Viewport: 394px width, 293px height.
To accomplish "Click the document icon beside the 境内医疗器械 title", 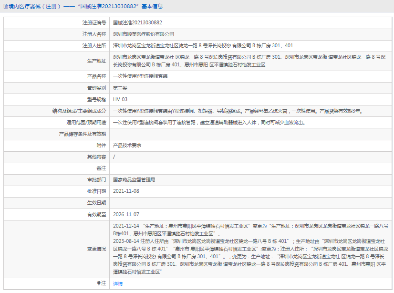I will (6, 7).
